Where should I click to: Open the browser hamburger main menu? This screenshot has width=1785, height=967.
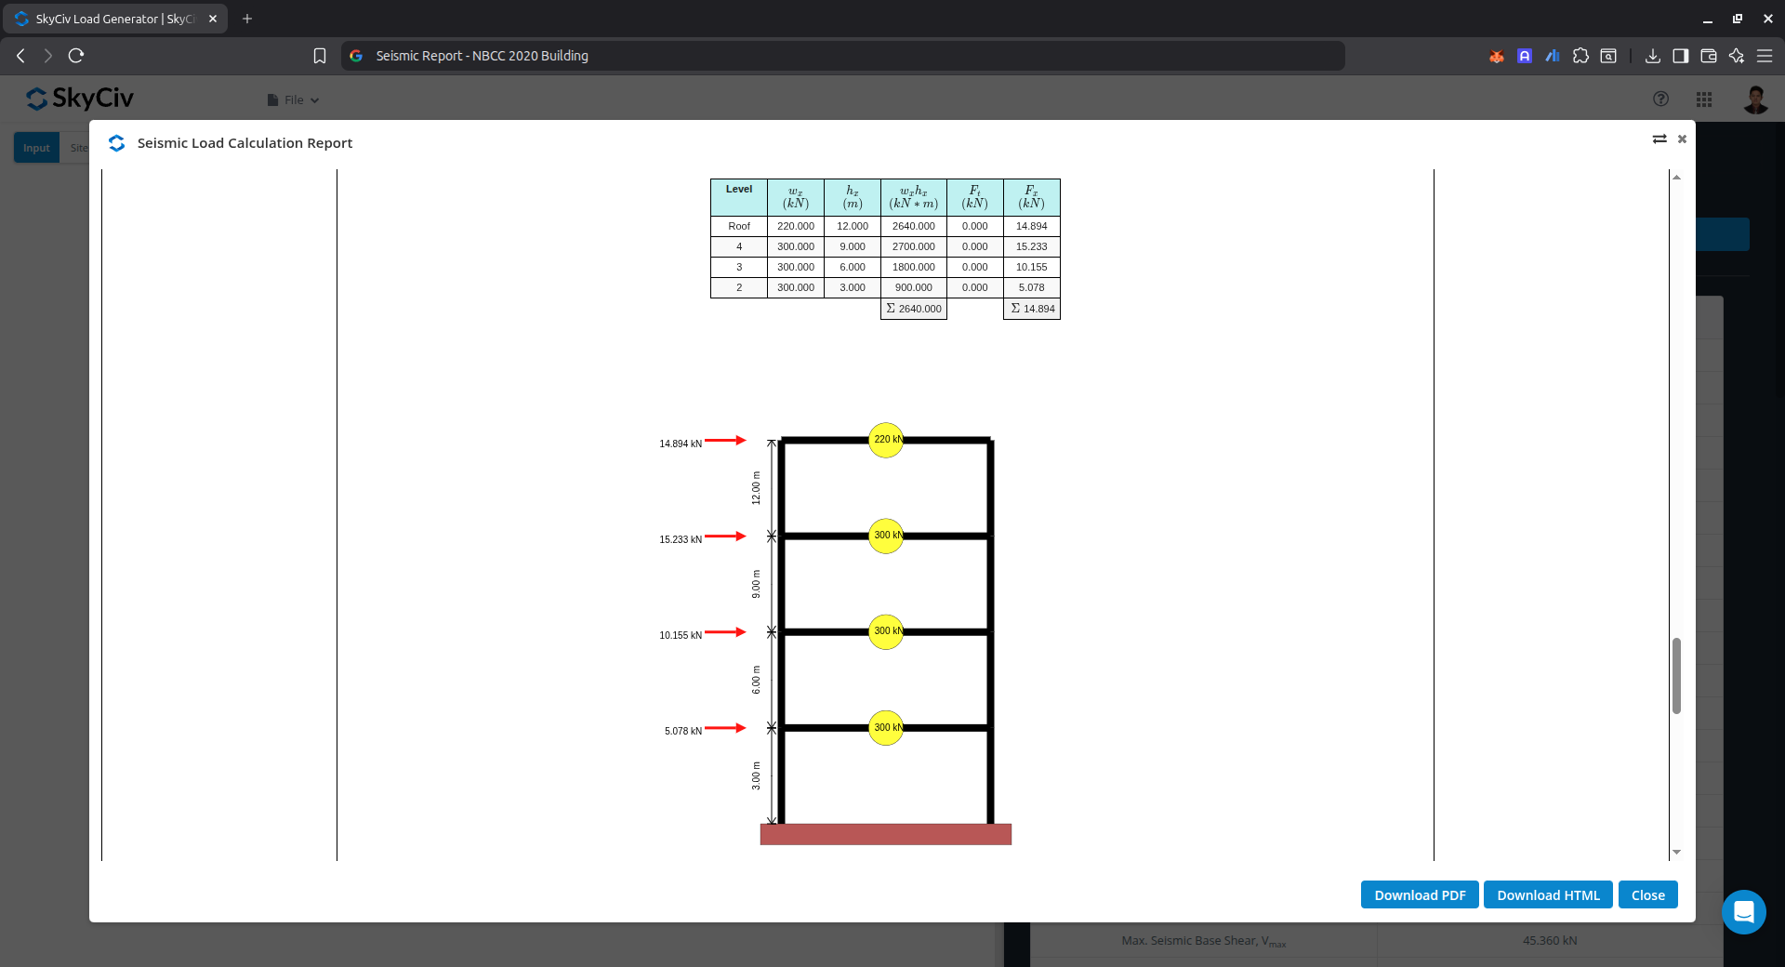1764,56
